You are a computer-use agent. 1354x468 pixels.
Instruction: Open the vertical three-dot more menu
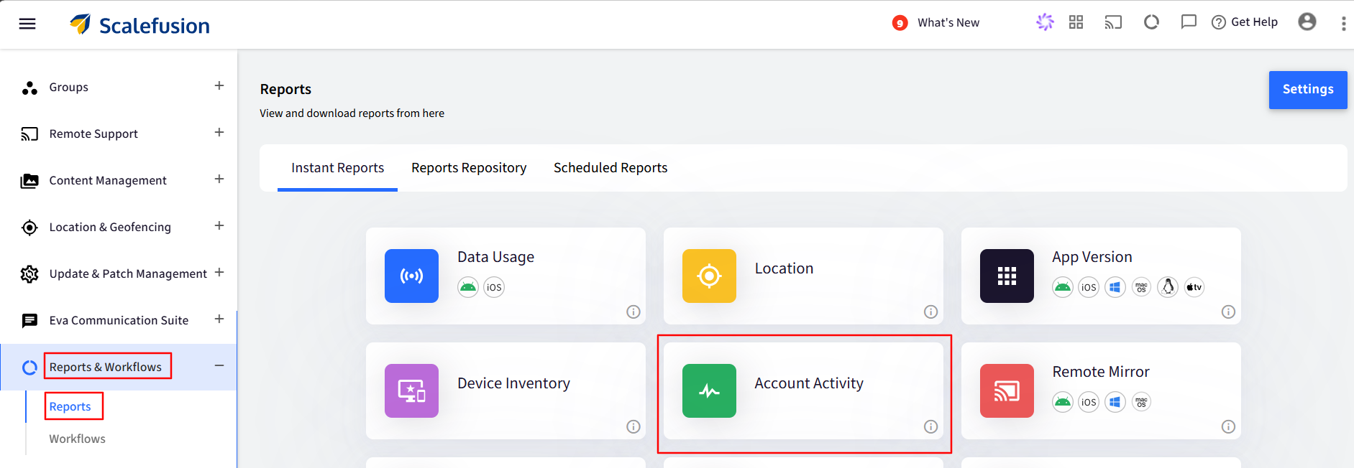pos(1343,23)
